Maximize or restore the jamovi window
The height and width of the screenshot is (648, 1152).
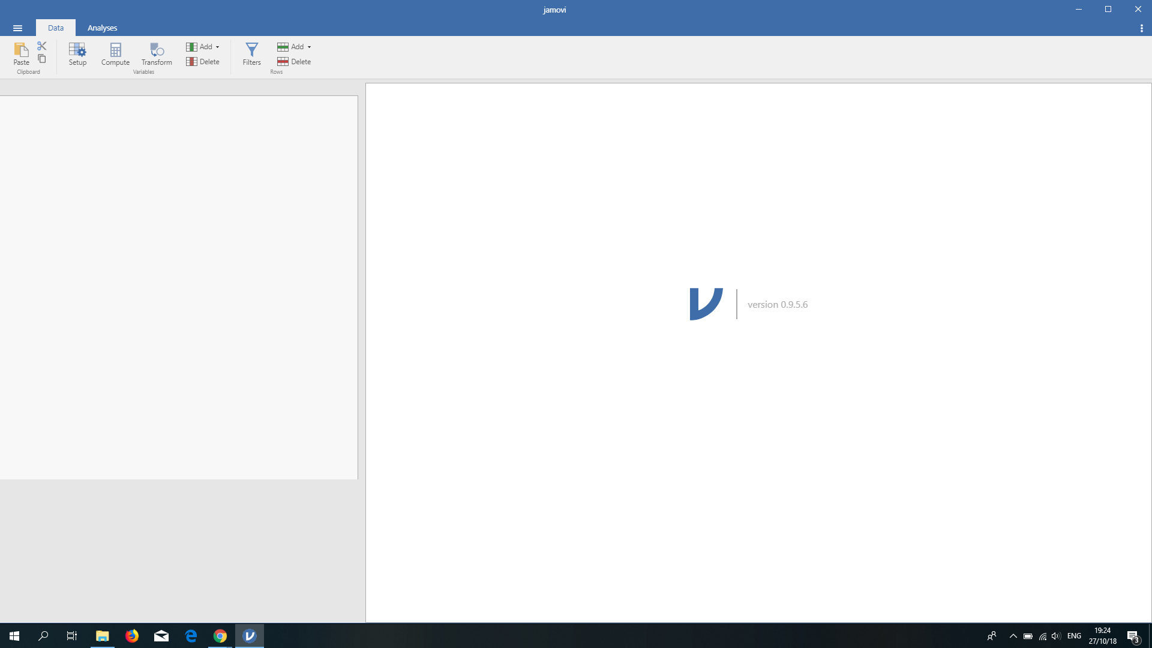pyautogui.click(x=1108, y=9)
